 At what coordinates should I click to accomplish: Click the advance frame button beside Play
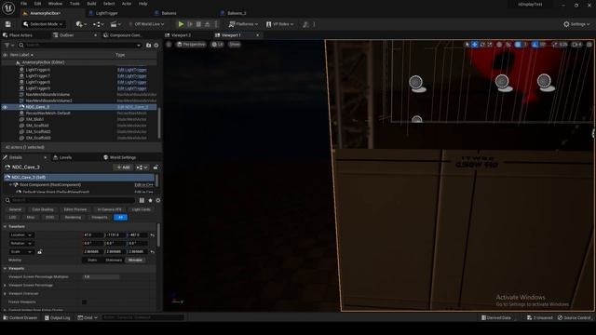pyautogui.click(x=190, y=24)
